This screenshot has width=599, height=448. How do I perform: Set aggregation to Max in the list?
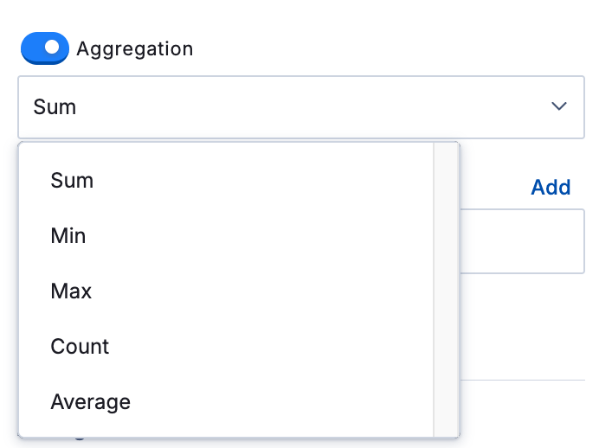click(71, 291)
